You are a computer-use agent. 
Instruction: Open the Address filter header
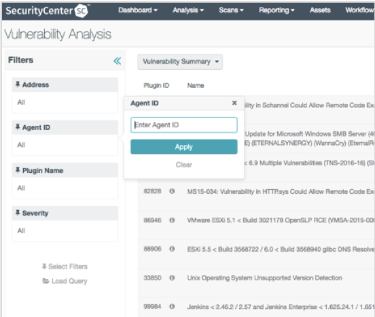click(65, 84)
